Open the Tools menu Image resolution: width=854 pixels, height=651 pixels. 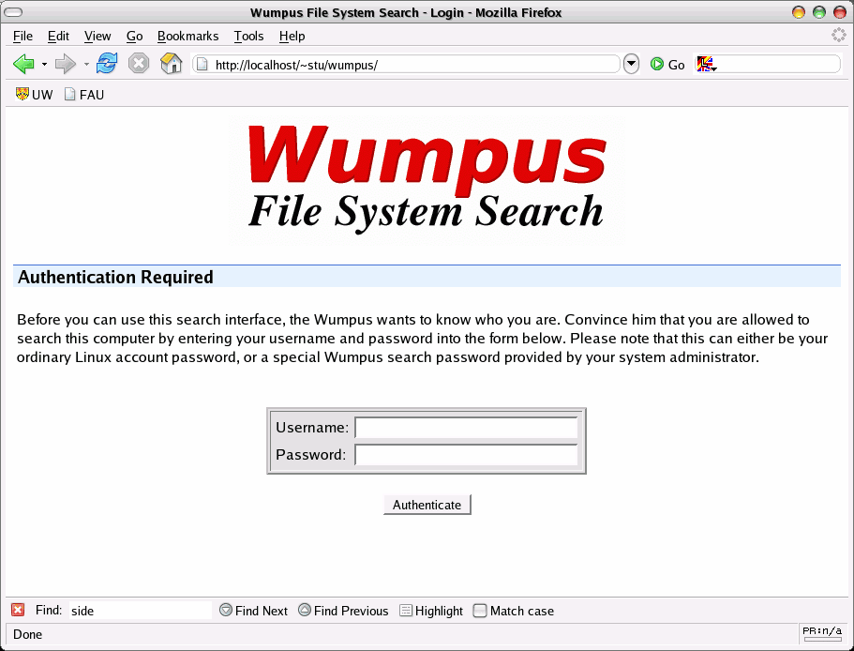248,36
